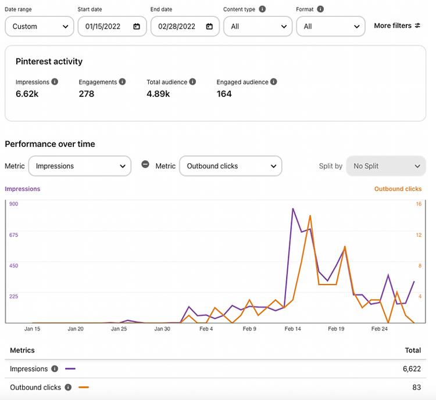Screen dimensions: 436x400
Task: Click info icon in Outbound clicks metrics row
Action: [x=68, y=387]
